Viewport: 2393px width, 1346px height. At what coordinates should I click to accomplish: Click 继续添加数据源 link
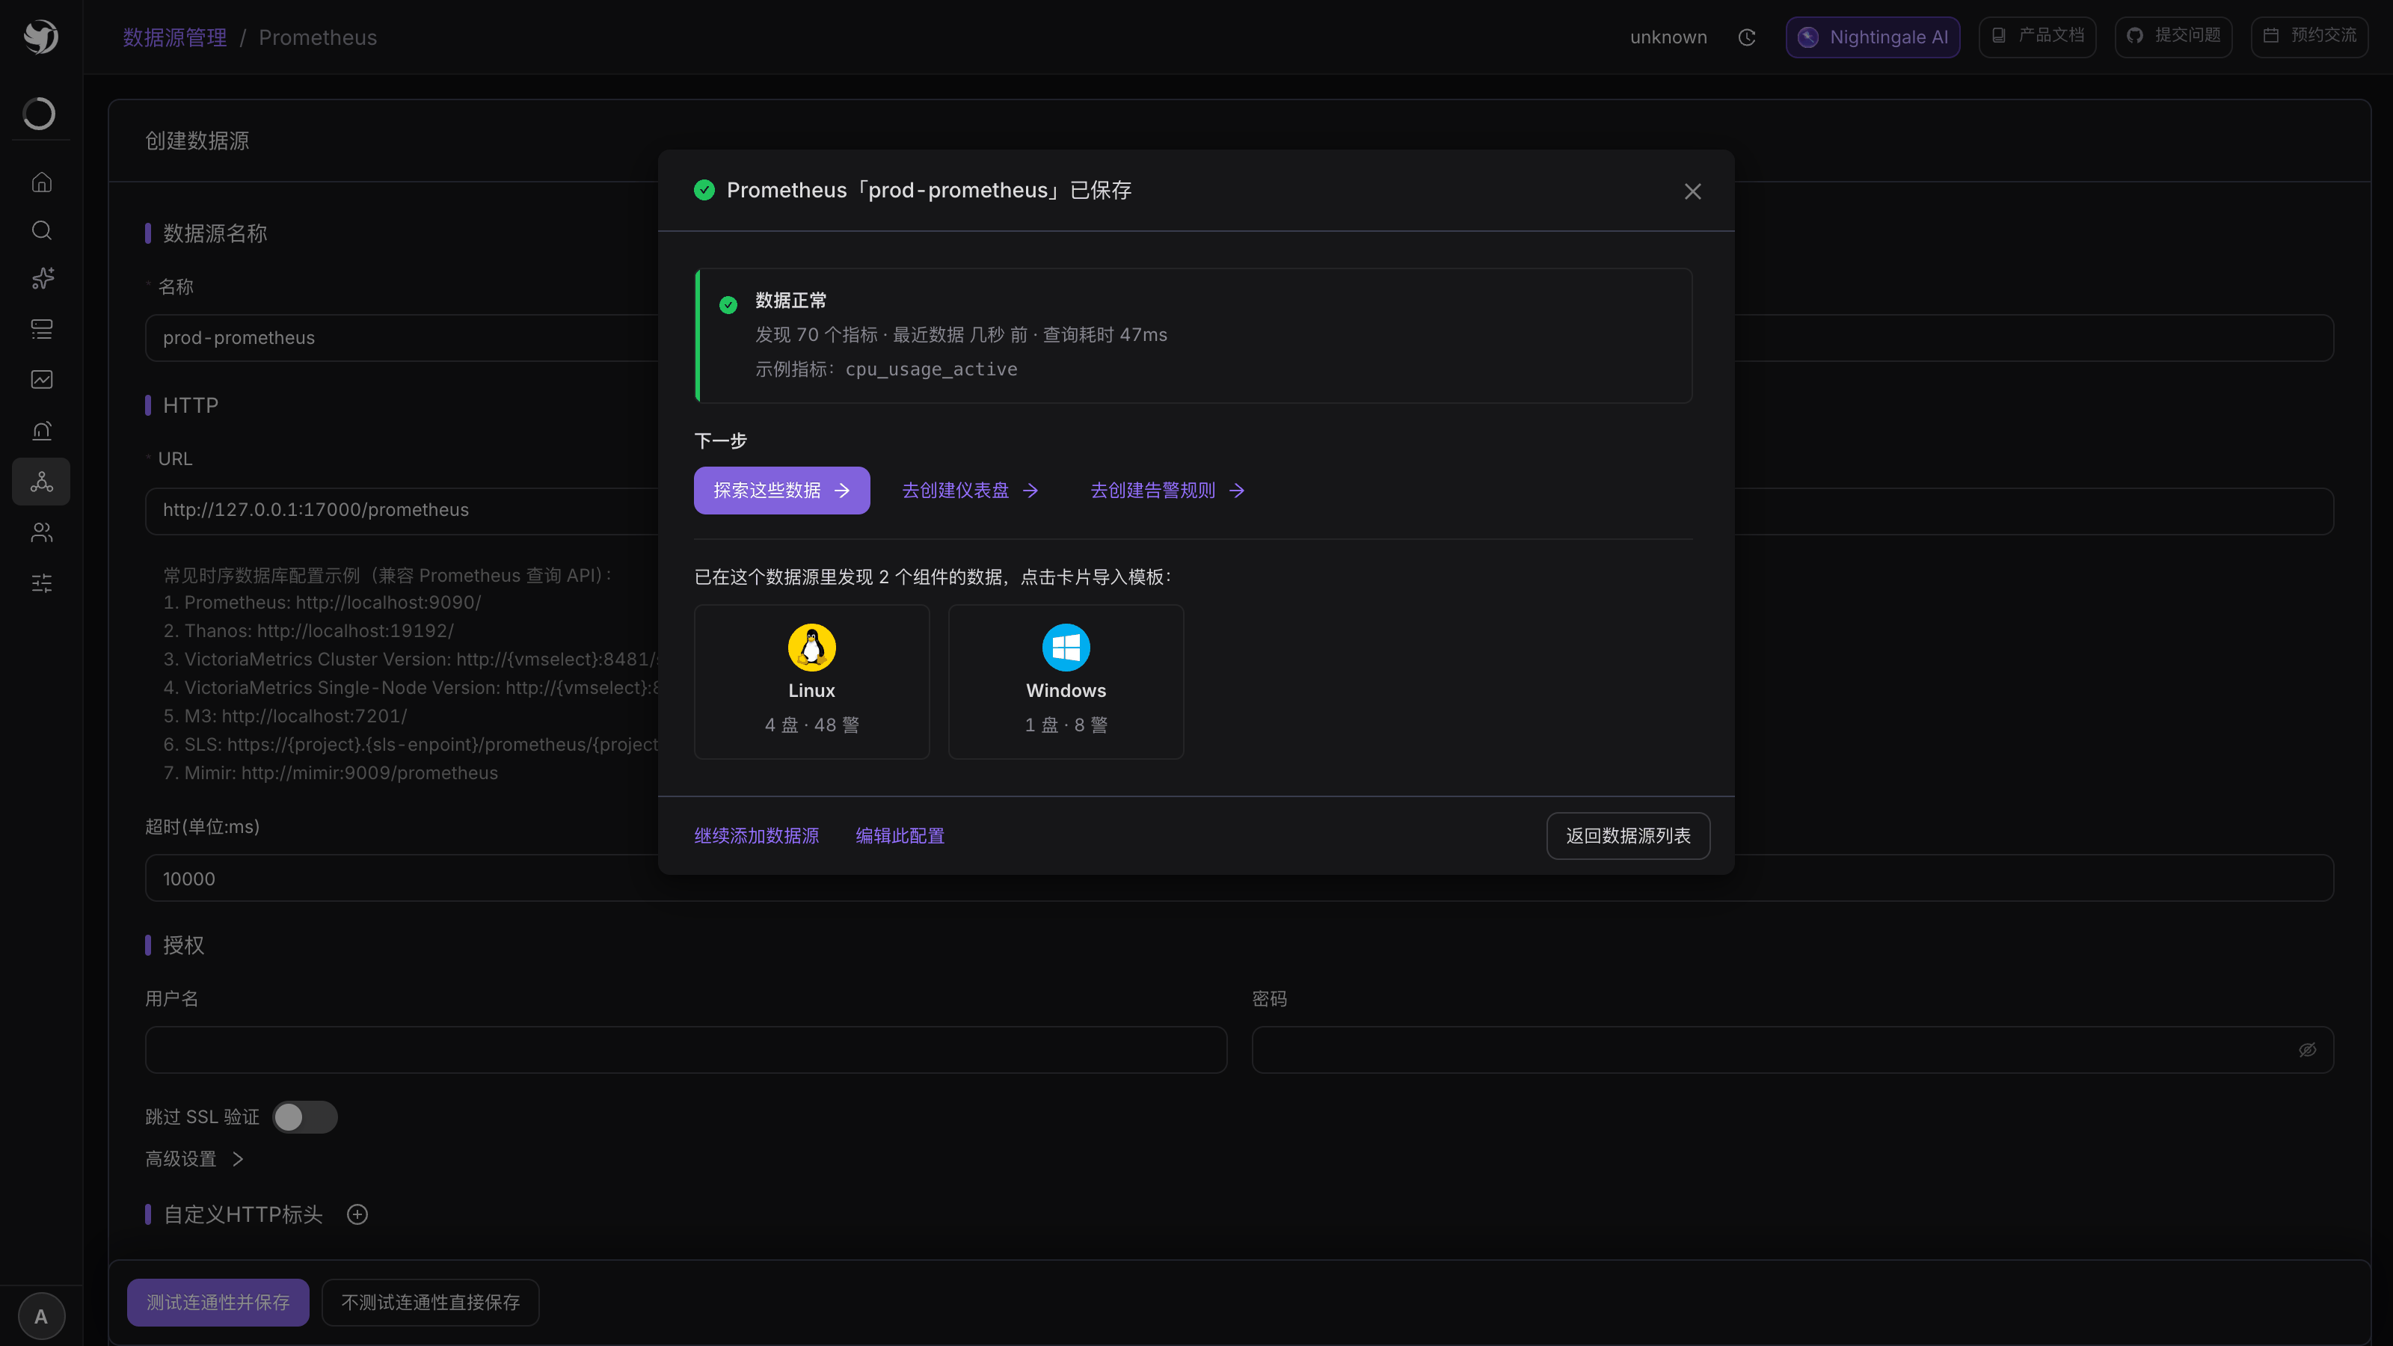tap(756, 836)
